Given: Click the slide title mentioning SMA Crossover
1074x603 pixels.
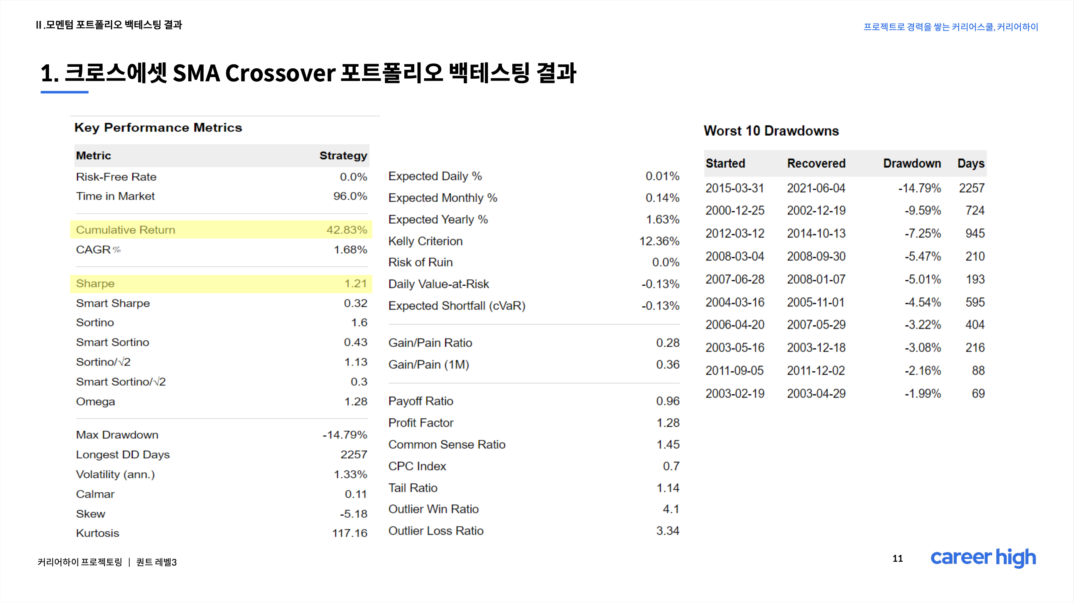Looking at the screenshot, I should [308, 73].
